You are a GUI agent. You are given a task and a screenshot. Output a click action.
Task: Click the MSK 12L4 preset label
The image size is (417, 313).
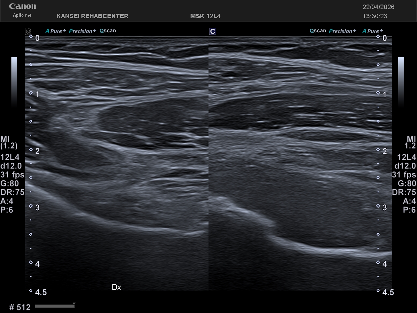(x=205, y=16)
